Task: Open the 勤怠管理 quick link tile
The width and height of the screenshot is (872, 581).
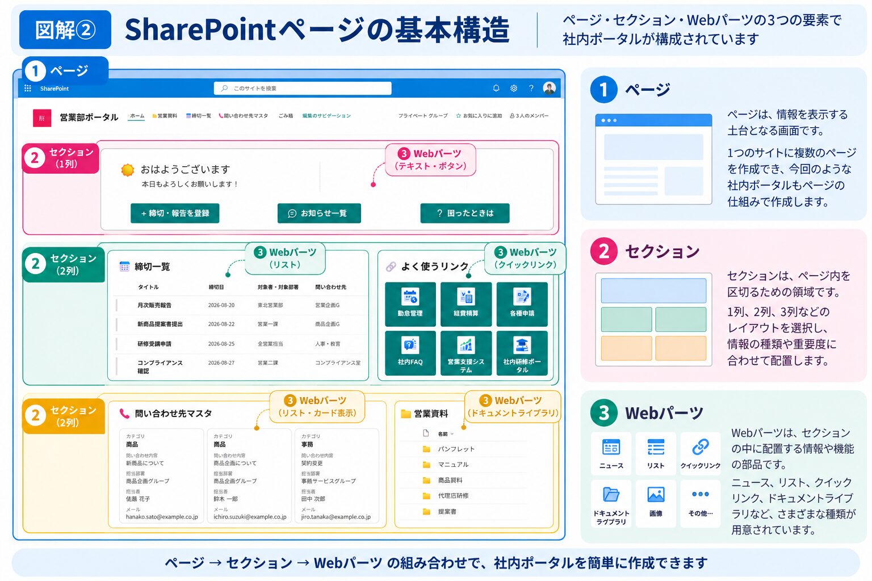Action: (410, 304)
